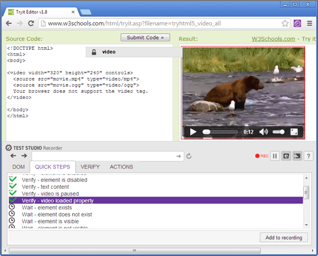Image resolution: width=318 pixels, height=256 pixels.
Task: Navigate back in Test Studio Recorder
Action: click(x=13, y=156)
